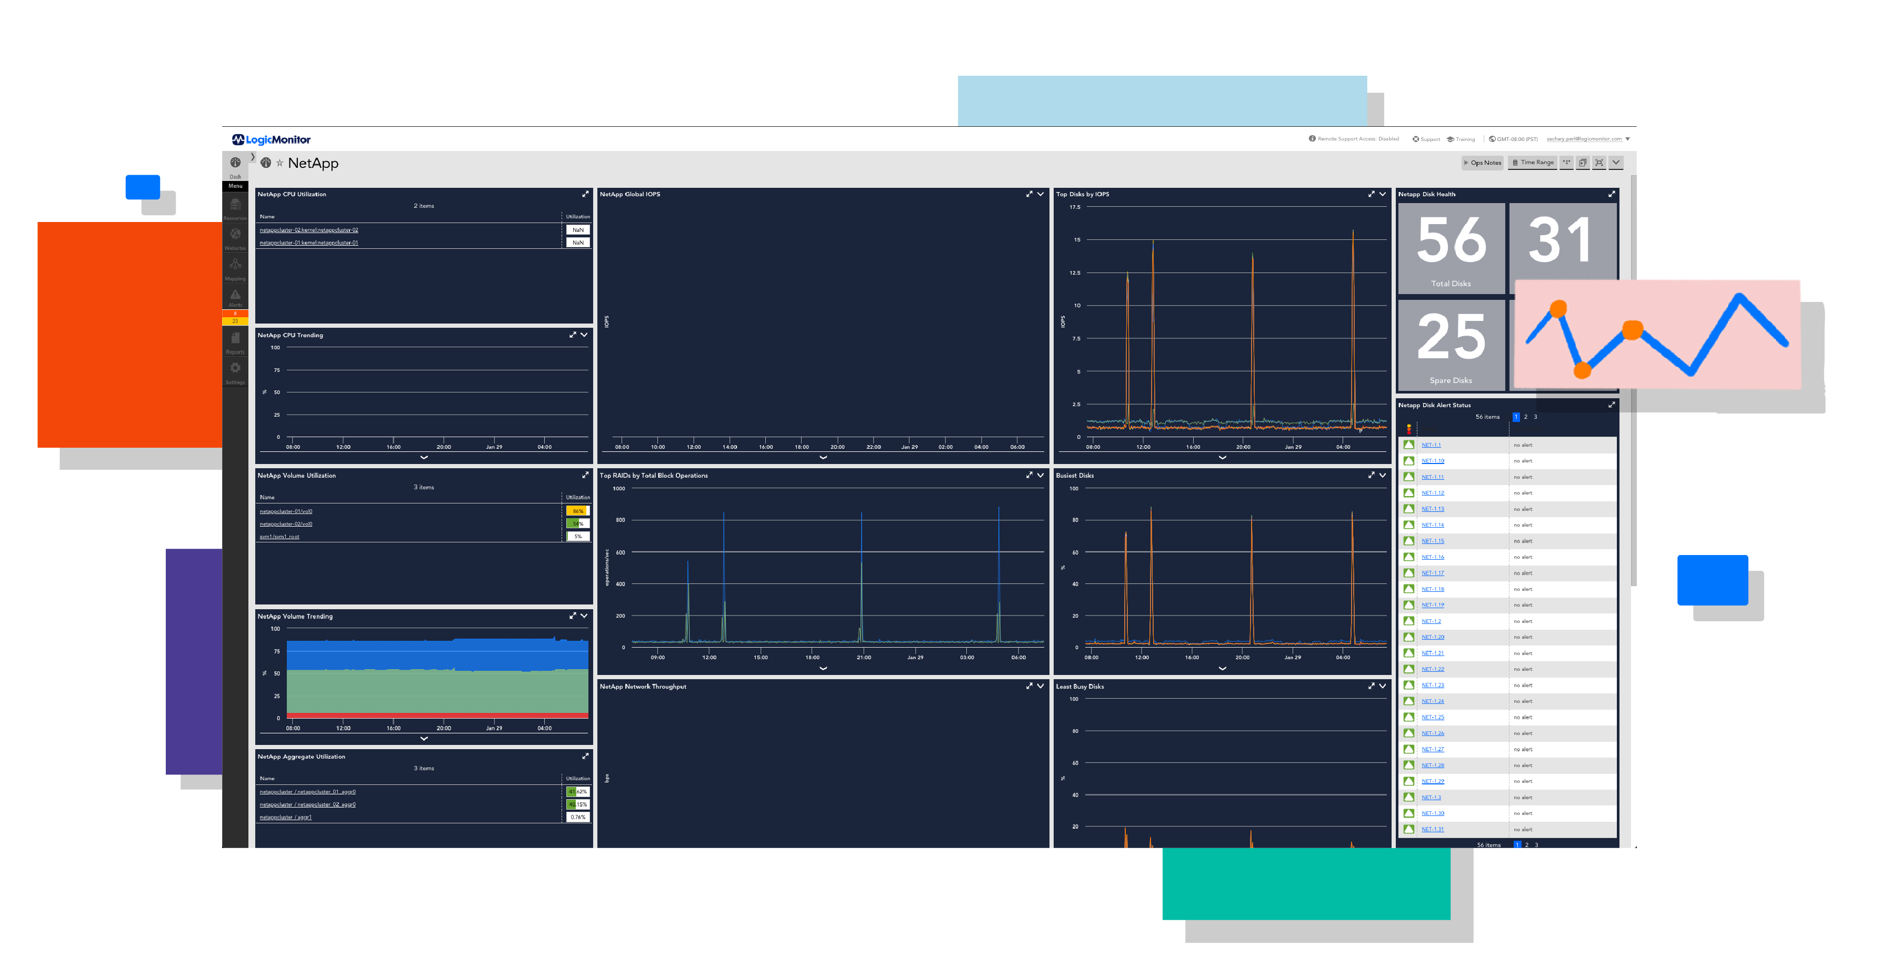This screenshot has width=1900, height=978.
Task: Open Reports in the sidebar
Action: tap(235, 342)
